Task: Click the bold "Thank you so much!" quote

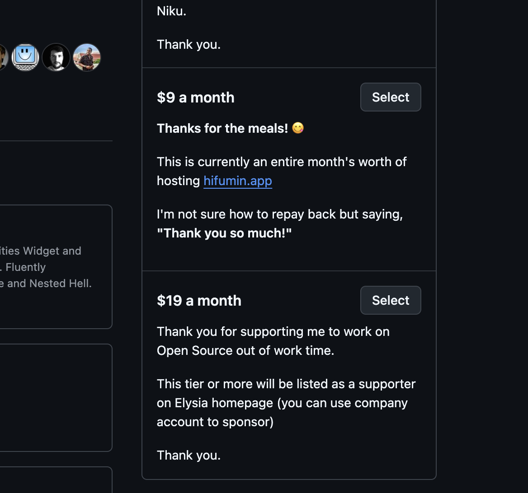Action: (224, 233)
